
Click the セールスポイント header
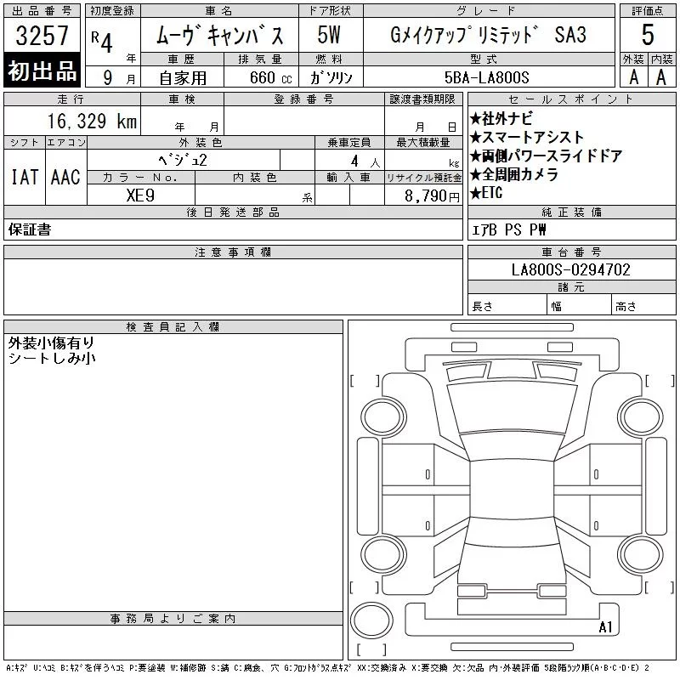coord(571,99)
